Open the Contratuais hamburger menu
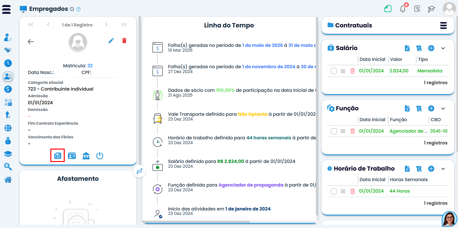This screenshot has height=228, width=458. click(443, 26)
